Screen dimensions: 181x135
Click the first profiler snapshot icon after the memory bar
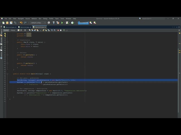91,23
